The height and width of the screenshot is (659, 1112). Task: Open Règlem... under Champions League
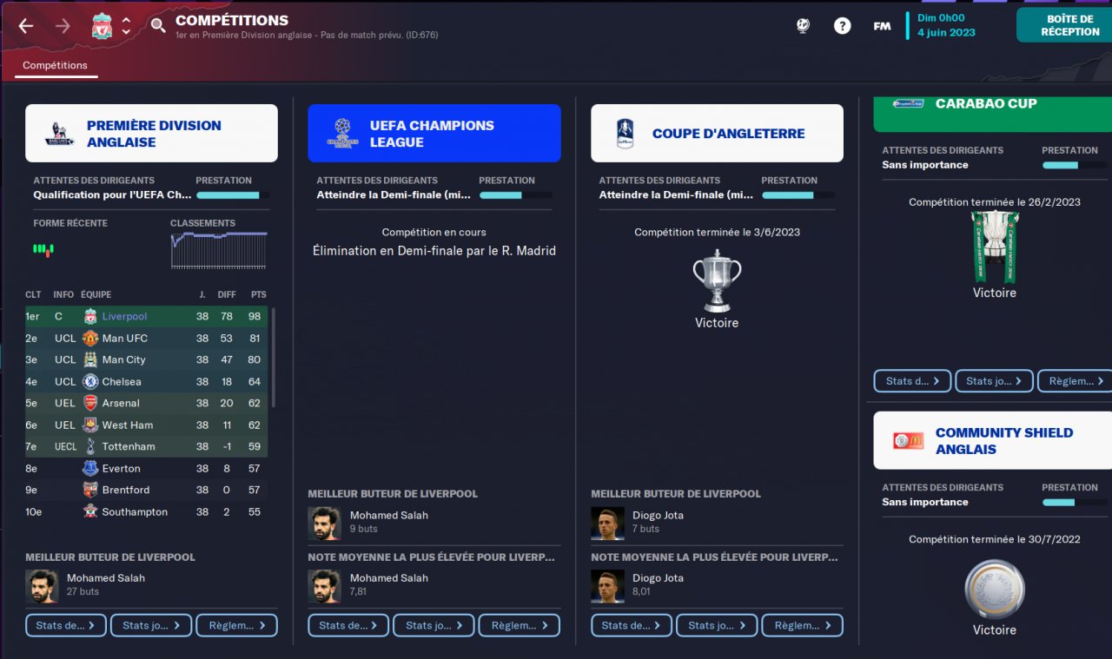click(x=519, y=625)
